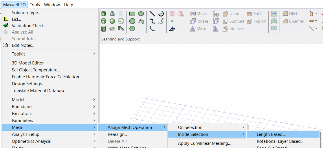Click the Intersect button
The image size is (323, 148).
pos(234,29)
